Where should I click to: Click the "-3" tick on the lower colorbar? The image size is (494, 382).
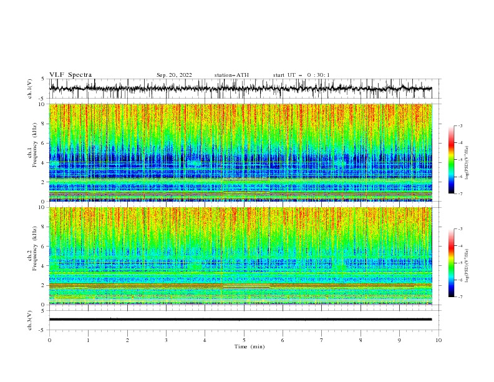[x=460, y=229]
